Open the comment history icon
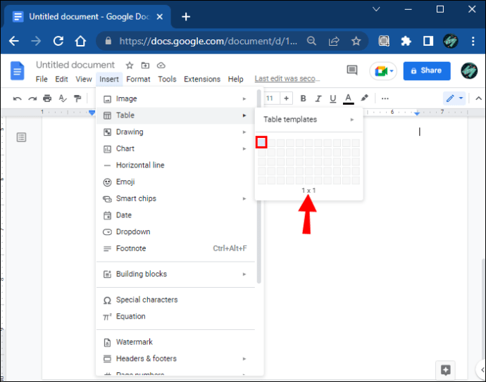 (x=352, y=70)
